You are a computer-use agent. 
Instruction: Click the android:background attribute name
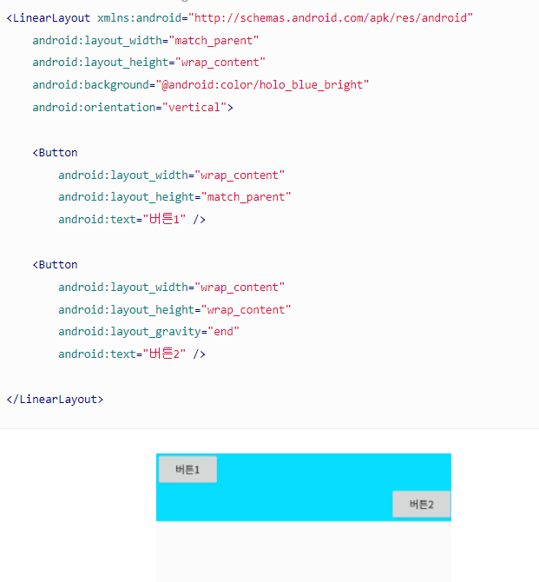pyautogui.click(x=90, y=85)
